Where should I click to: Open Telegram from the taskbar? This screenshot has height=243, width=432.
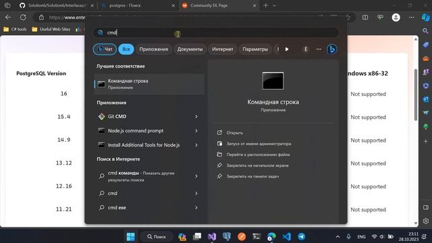tap(302, 236)
